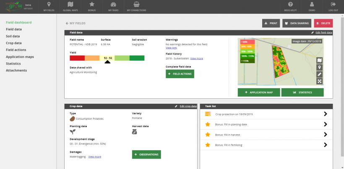Click the pencil edit icon on map

pos(320,74)
